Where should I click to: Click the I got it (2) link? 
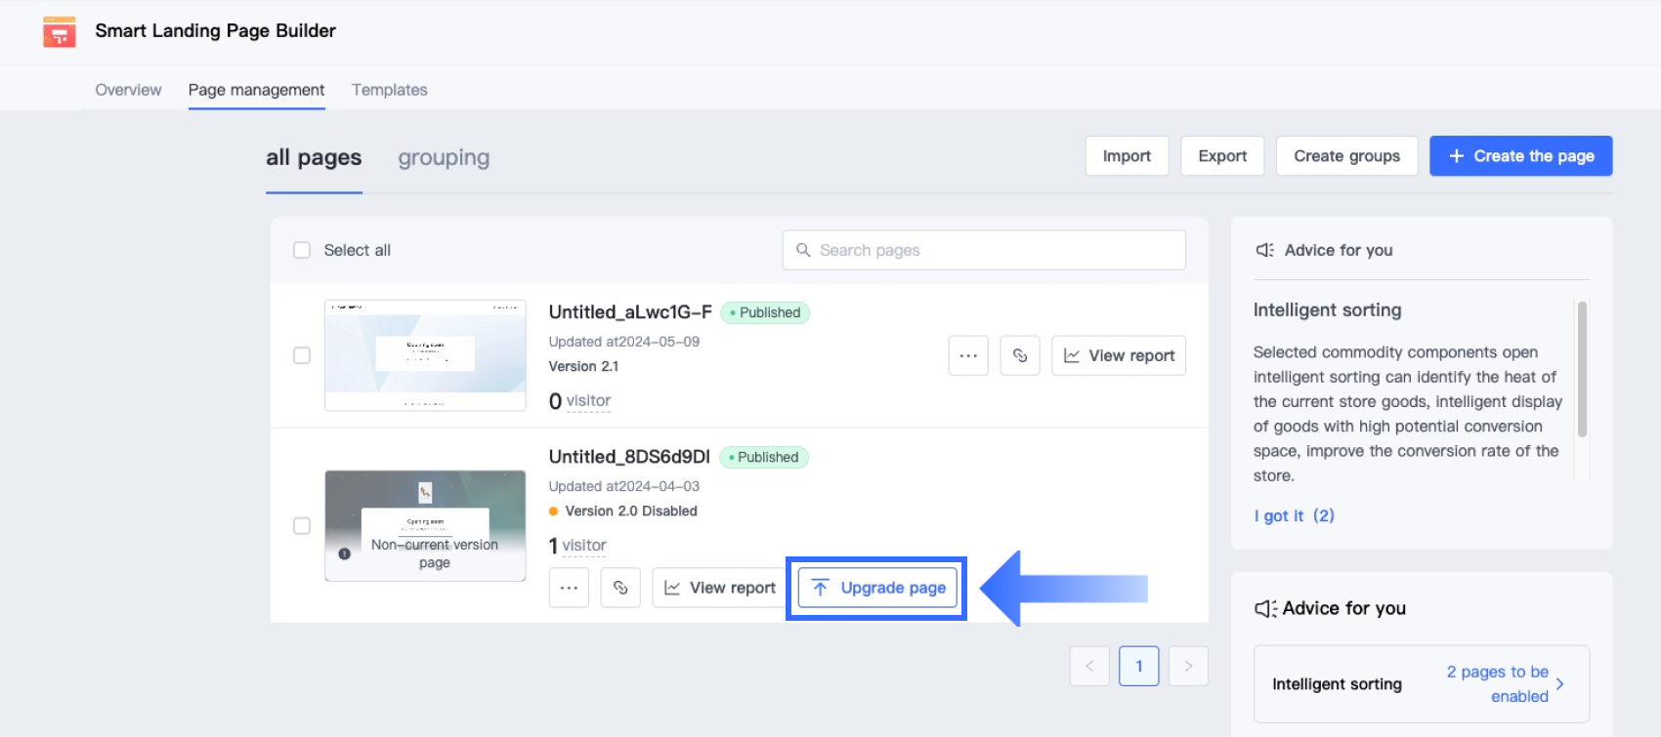pyautogui.click(x=1295, y=515)
